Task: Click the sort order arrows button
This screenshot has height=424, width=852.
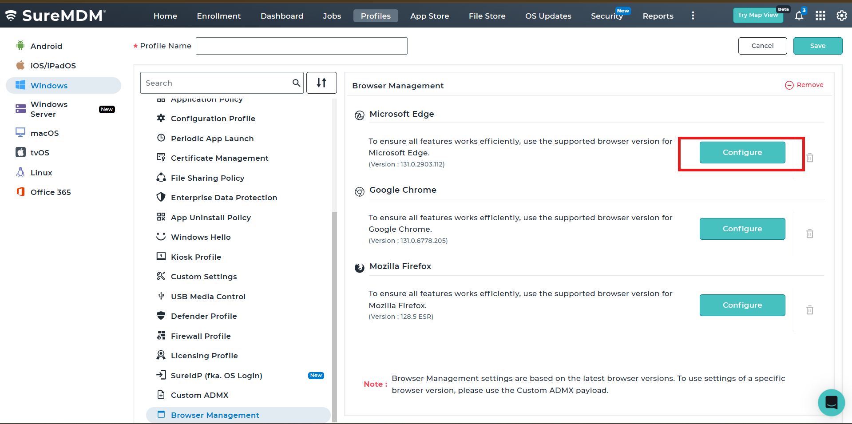Action: tap(321, 83)
